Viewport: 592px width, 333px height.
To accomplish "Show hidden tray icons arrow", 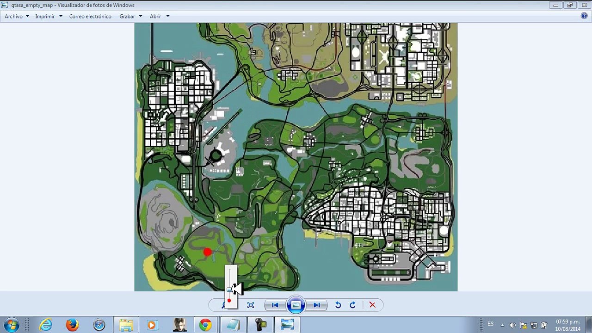I will coord(502,325).
